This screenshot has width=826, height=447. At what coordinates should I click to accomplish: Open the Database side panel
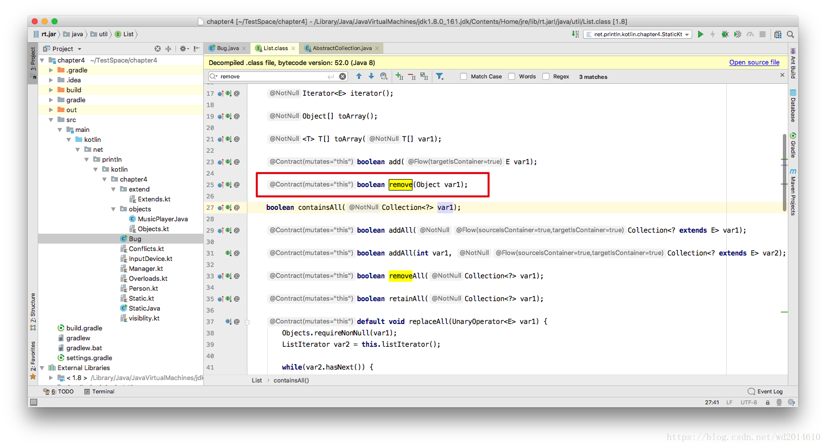pyautogui.click(x=793, y=106)
